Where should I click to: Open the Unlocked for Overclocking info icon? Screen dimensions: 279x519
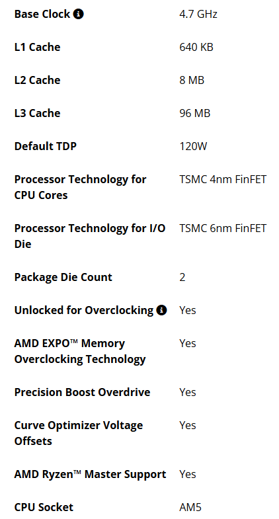coord(161,310)
